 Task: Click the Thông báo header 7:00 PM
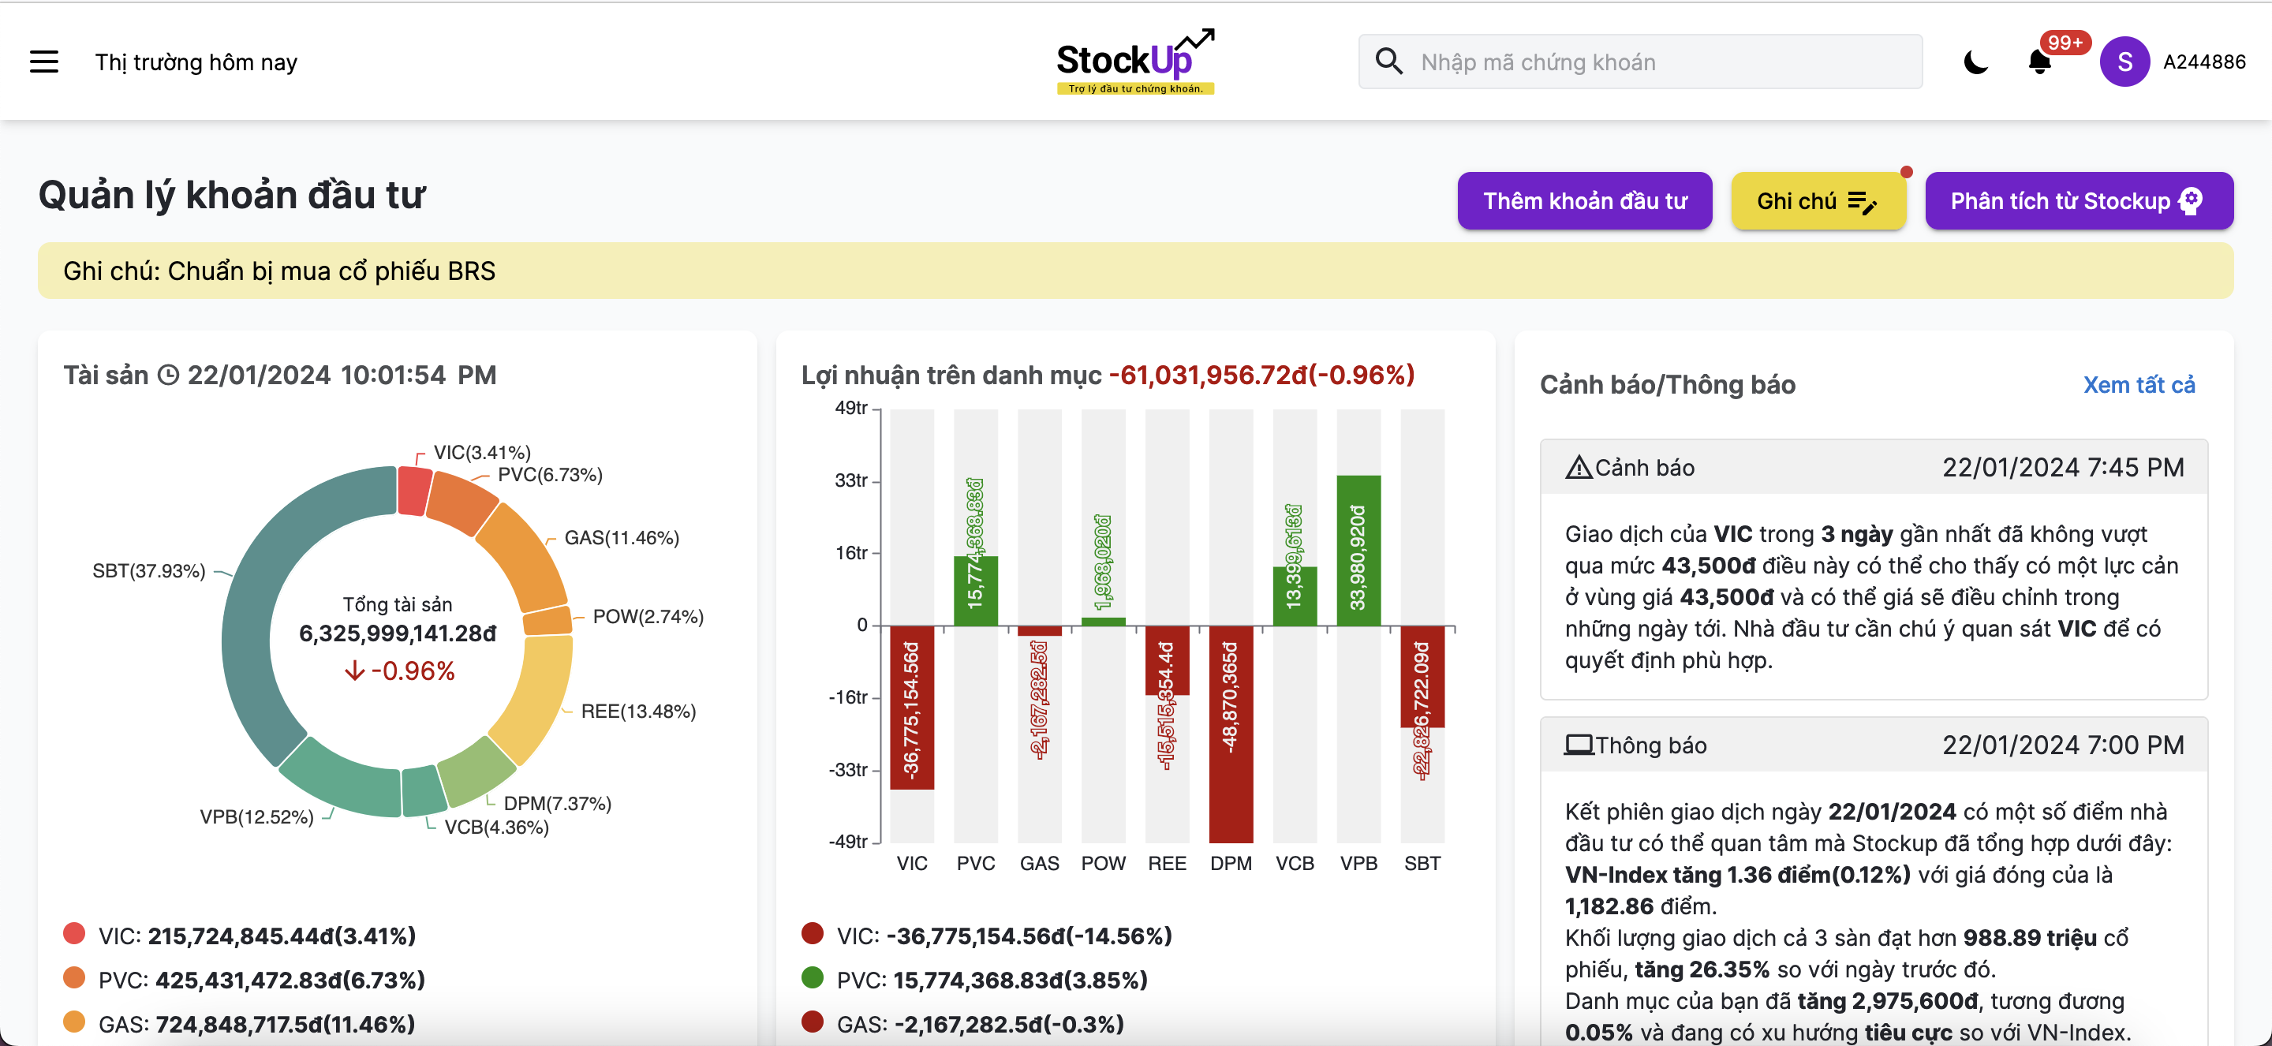tap(1874, 745)
